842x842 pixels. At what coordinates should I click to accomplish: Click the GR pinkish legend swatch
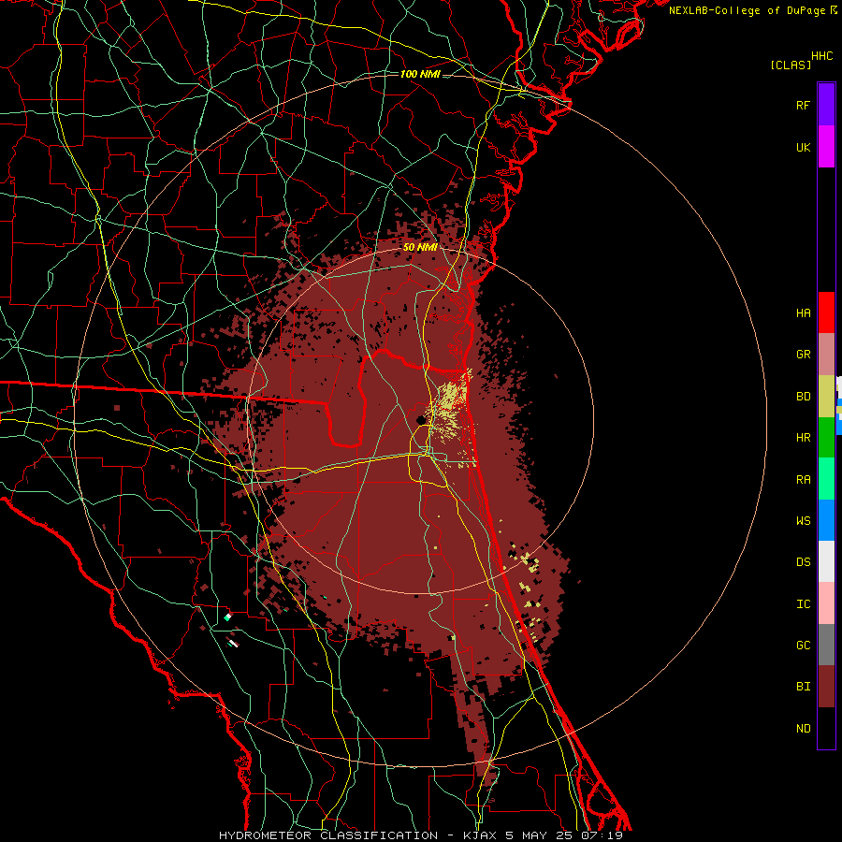tap(826, 355)
